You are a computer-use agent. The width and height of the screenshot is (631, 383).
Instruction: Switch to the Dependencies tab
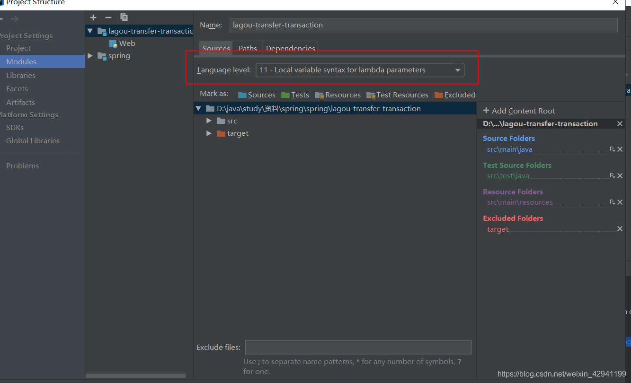(x=291, y=48)
